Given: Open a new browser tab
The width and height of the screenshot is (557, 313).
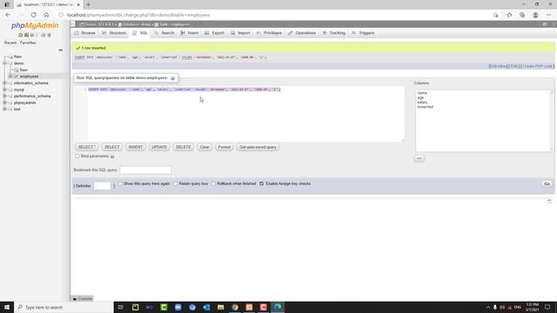Looking at the screenshot, I should (88, 4).
